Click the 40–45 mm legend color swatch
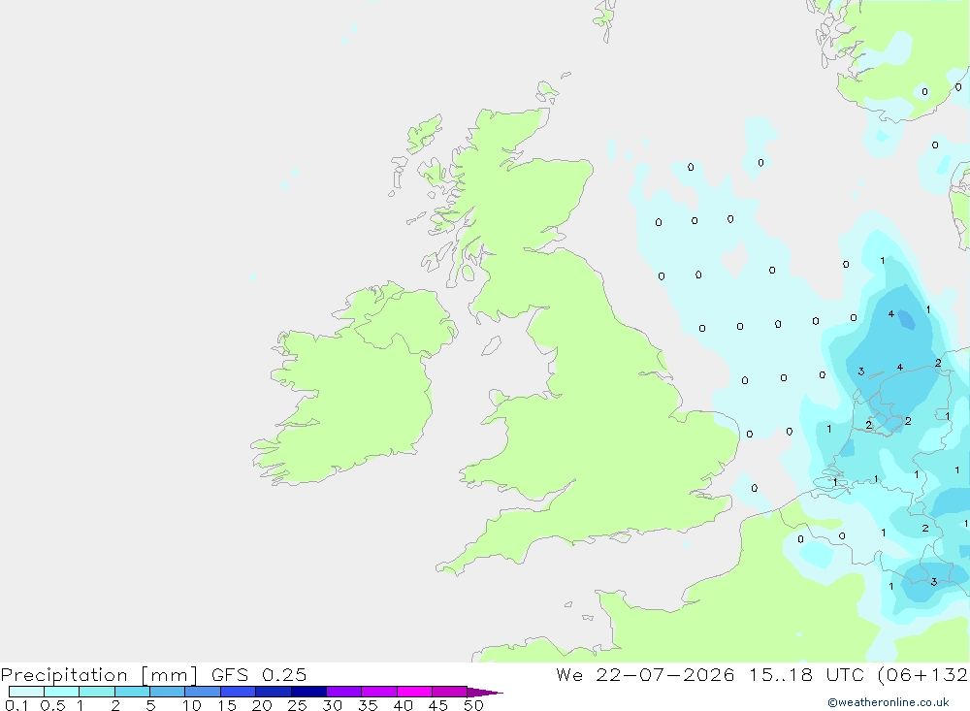970x711 pixels. coord(414,692)
